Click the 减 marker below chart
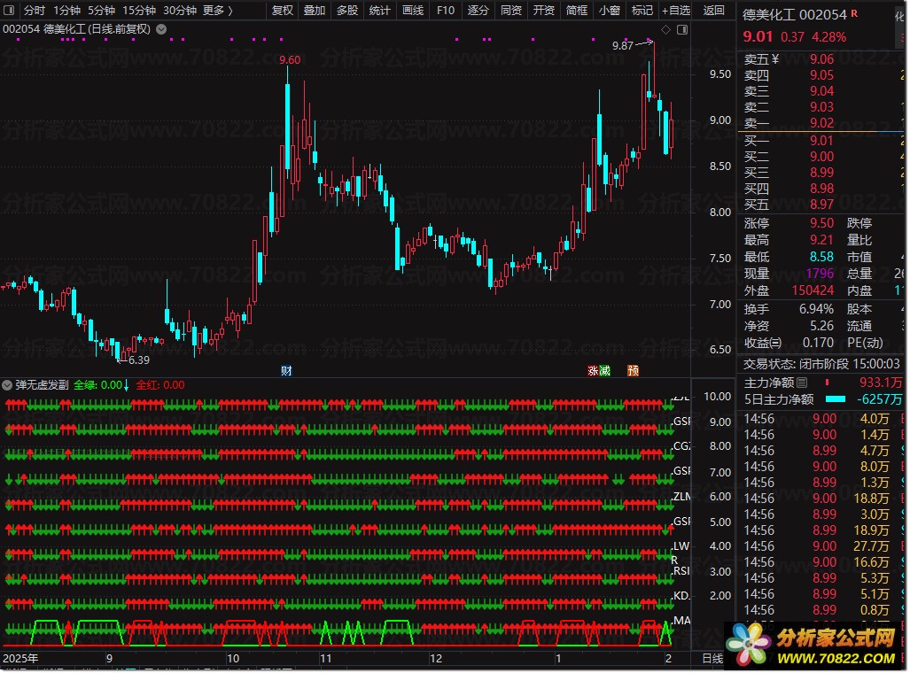The width and height of the screenshot is (910, 673). 604,371
